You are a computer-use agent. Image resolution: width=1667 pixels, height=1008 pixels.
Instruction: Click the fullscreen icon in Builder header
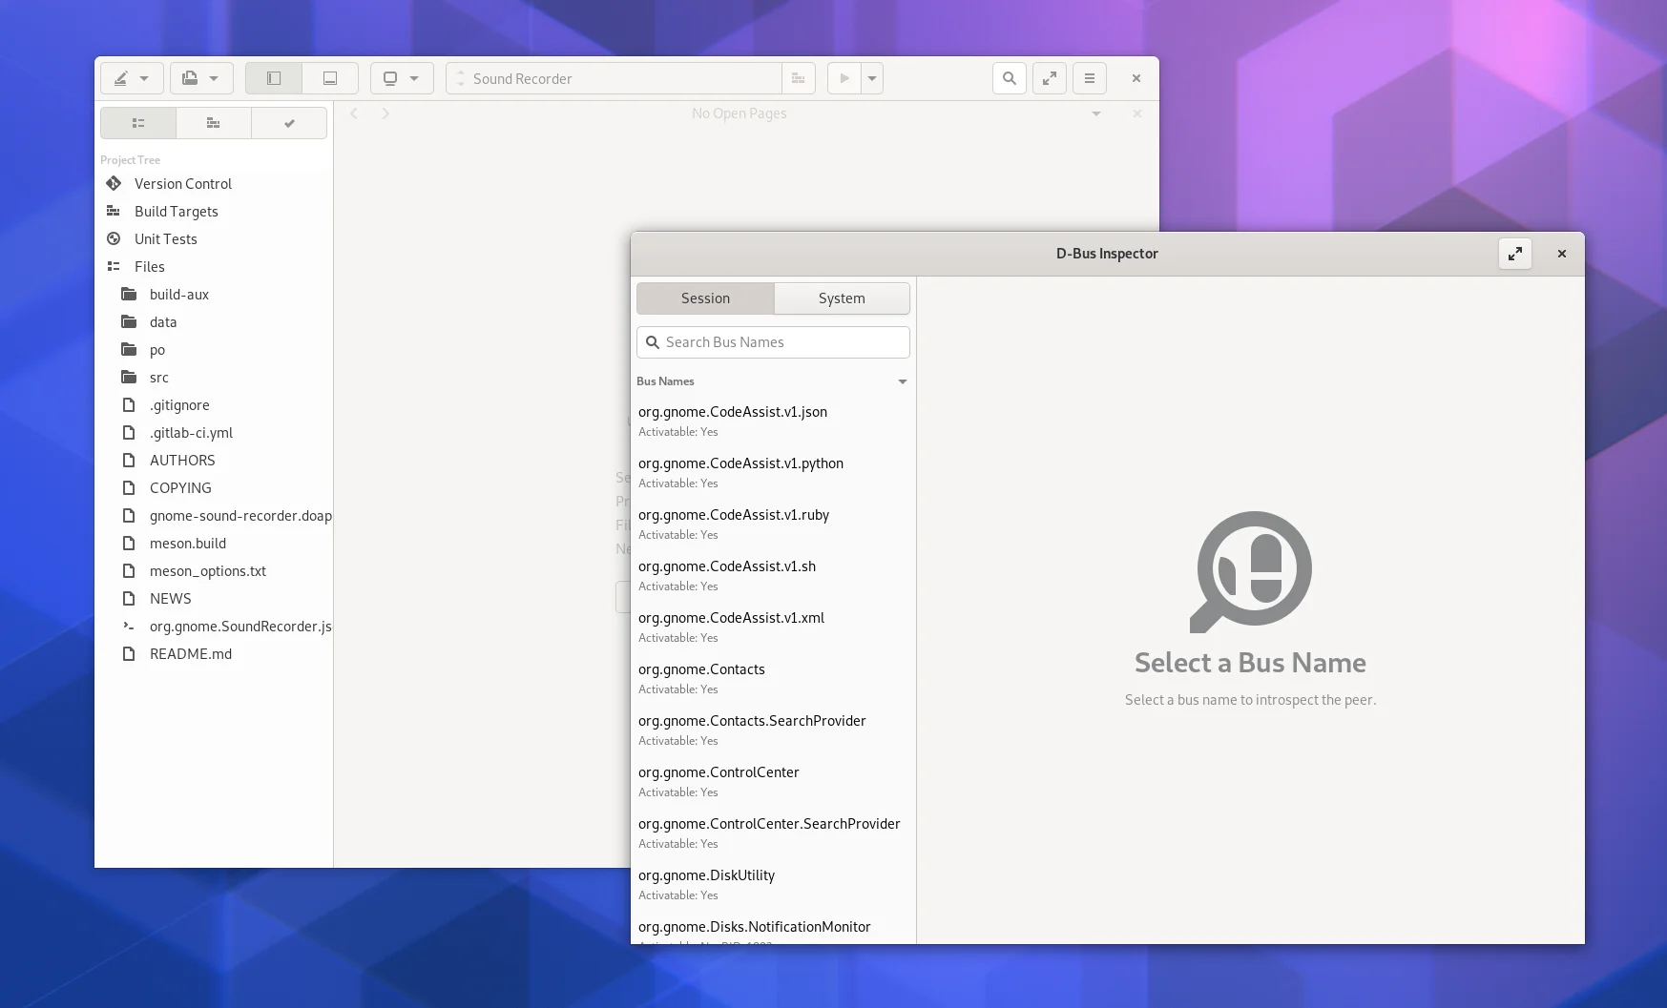pos(1049,78)
